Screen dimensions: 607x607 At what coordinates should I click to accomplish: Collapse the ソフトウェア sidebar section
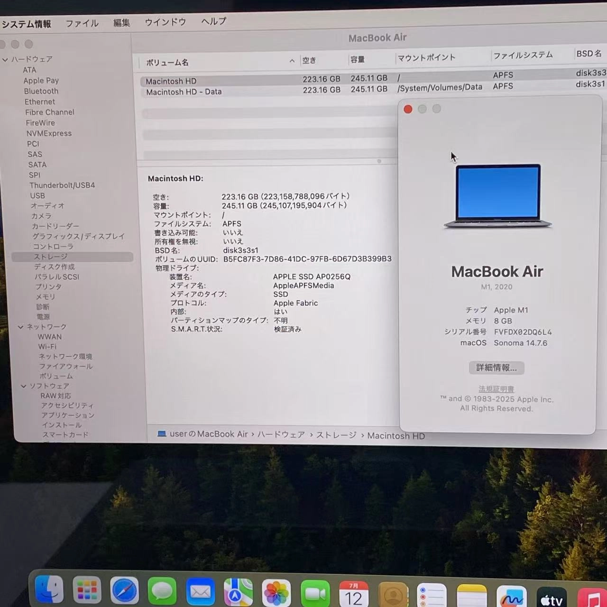(x=23, y=386)
